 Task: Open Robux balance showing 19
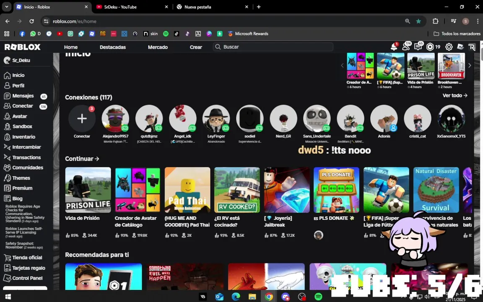click(434, 47)
